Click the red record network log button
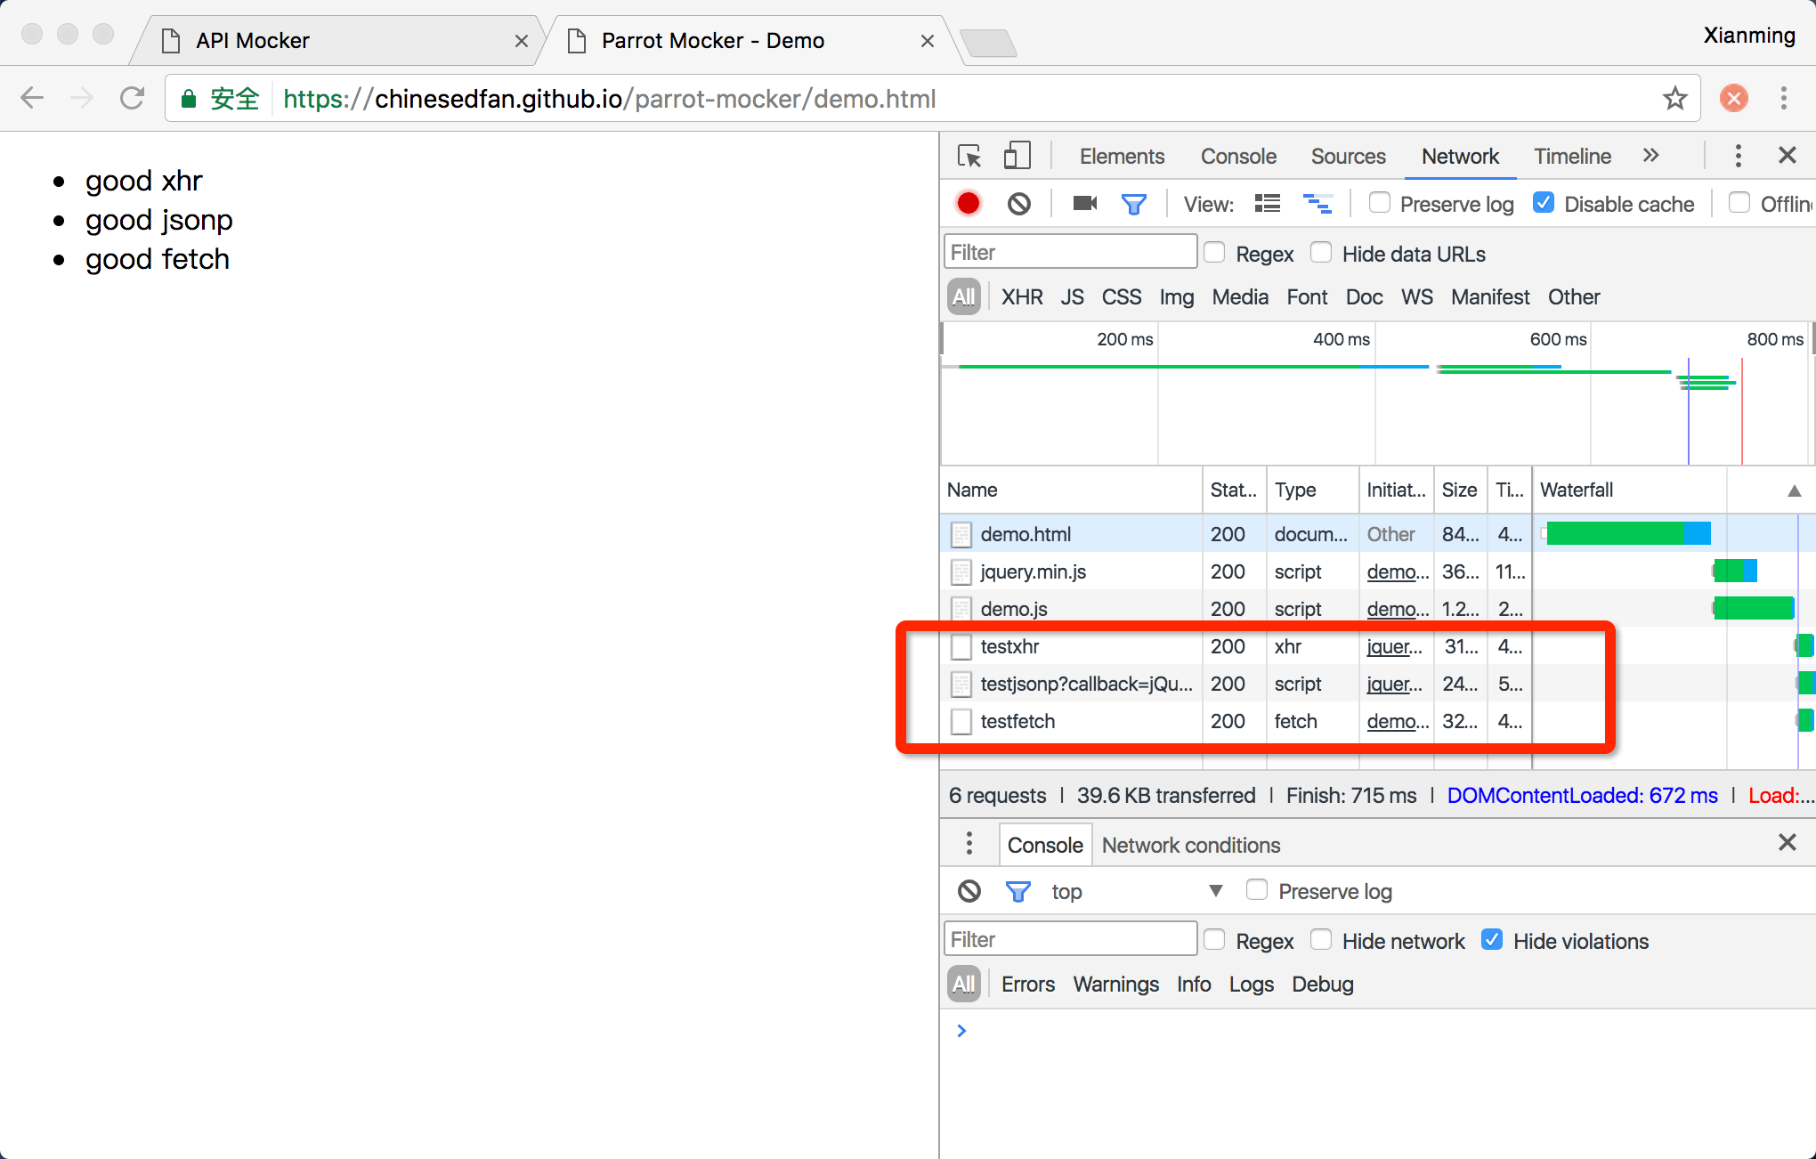Image resolution: width=1816 pixels, height=1159 pixels. 969,204
